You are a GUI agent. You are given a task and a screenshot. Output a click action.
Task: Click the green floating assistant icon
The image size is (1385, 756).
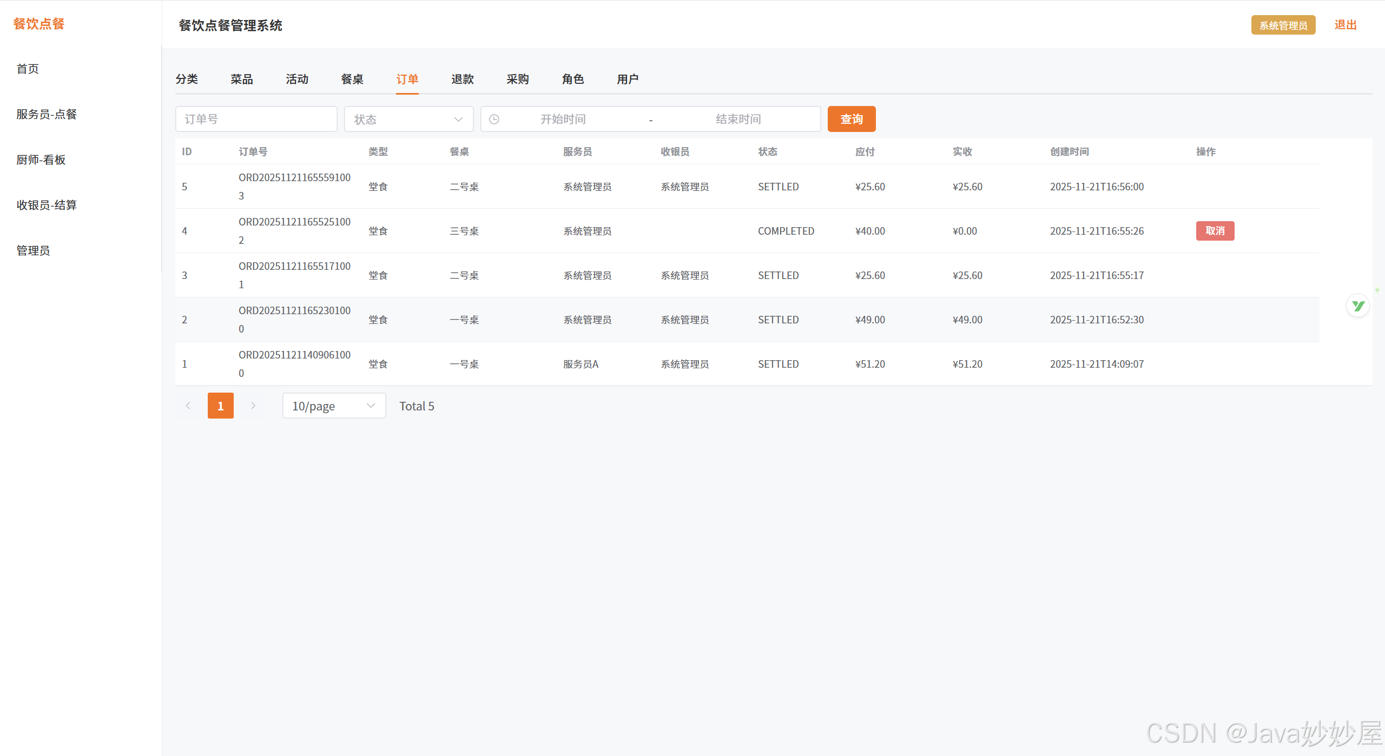[x=1357, y=306]
